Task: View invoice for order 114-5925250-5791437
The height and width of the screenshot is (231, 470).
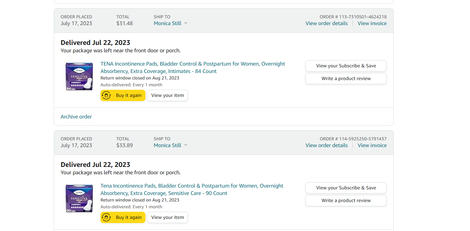Action: (x=372, y=145)
